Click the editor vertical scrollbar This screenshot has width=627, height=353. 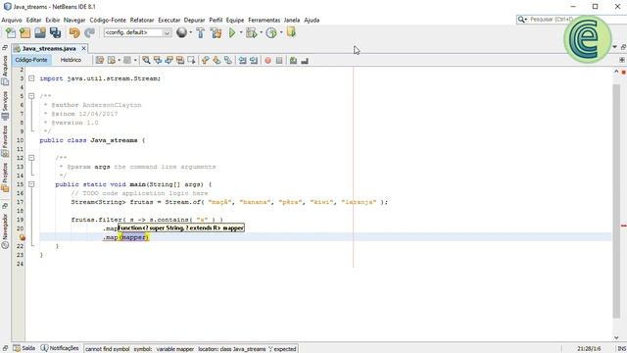pyautogui.click(x=616, y=201)
